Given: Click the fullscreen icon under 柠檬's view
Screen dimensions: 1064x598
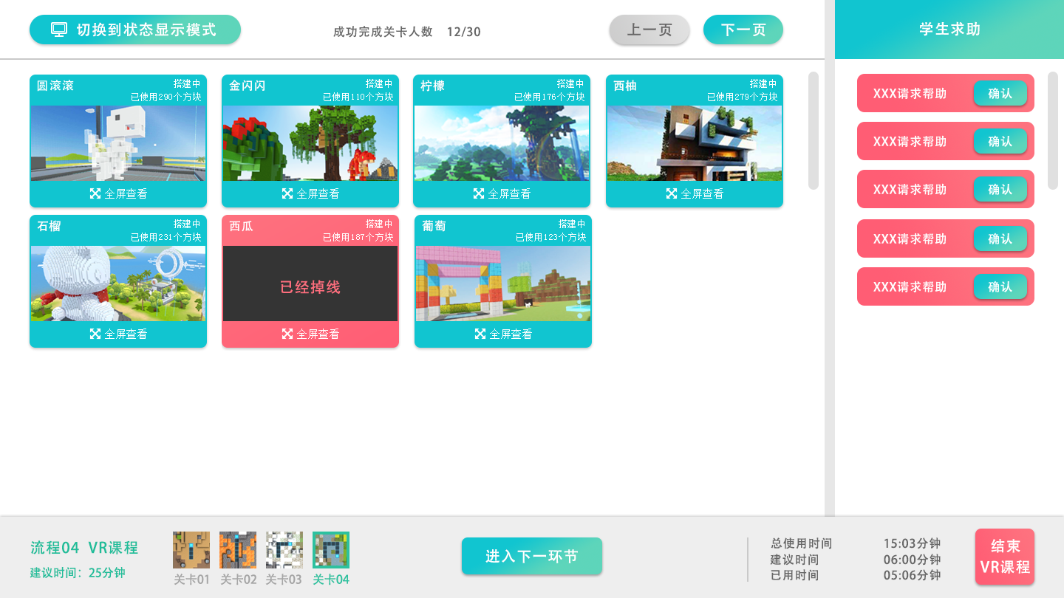Looking at the screenshot, I should (x=479, y=193).
